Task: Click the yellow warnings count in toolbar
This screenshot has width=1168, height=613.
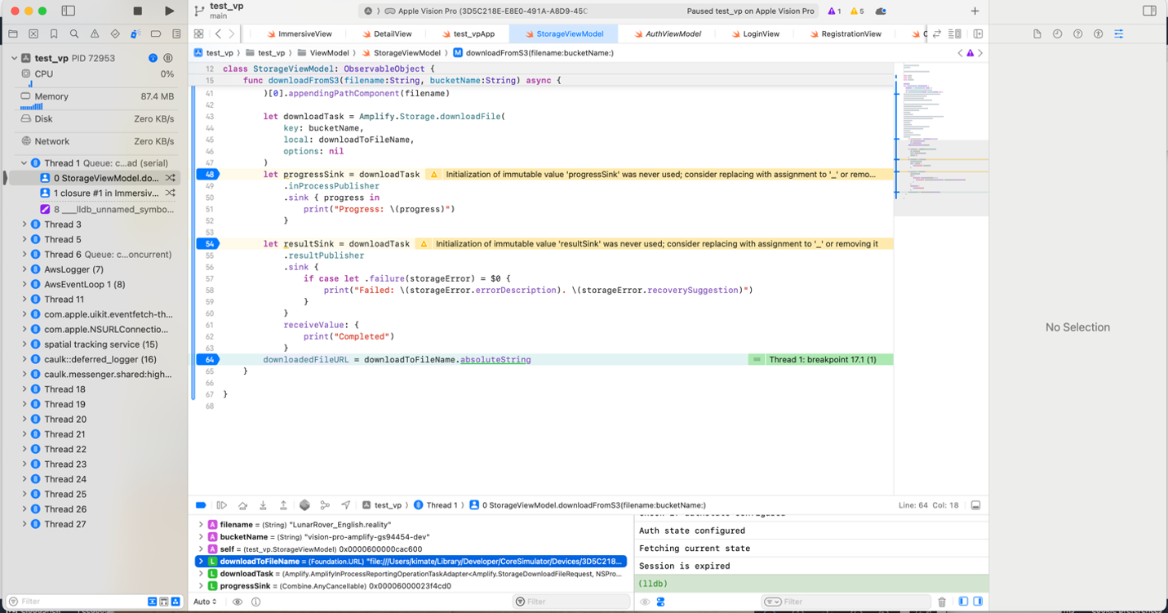Action: (x=856, y=11)
